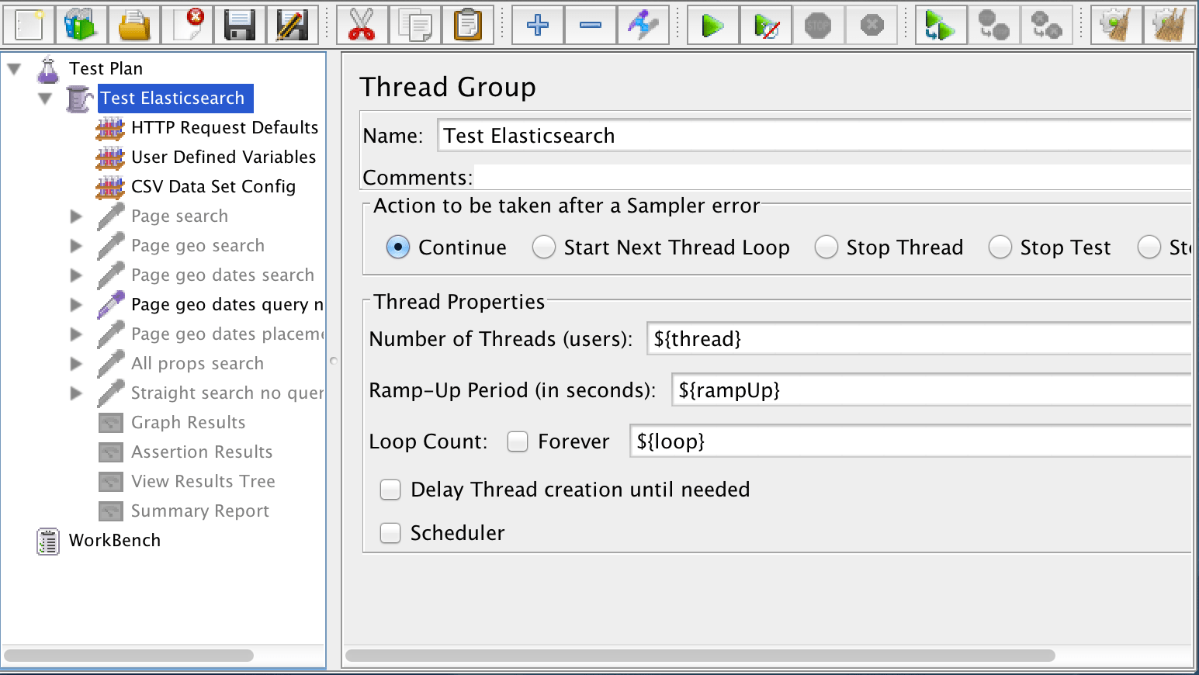Copy the selected element
Viewport: 1199px width, 675px height.
tap(414, 24)
